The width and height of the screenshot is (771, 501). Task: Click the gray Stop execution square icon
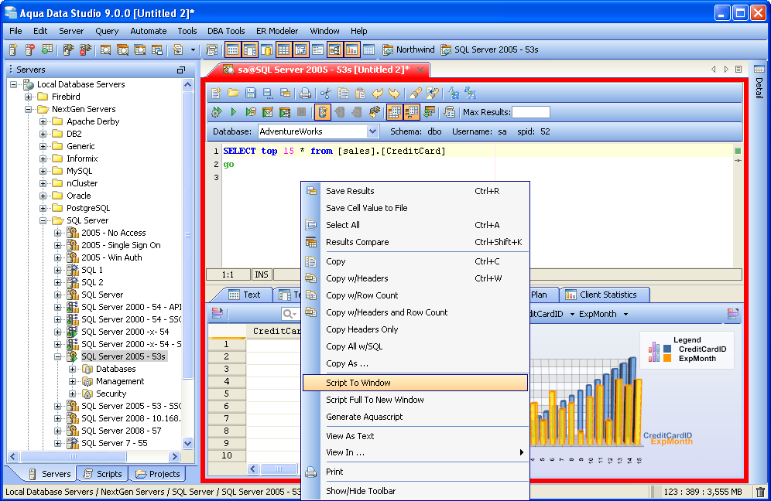click(x=301, y=112)
